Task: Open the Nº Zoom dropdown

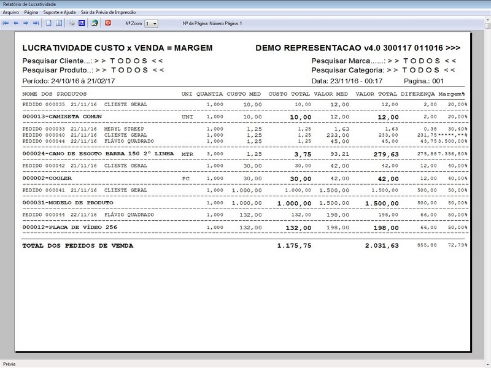Action: pyautogui.click(x=151, y=24)
